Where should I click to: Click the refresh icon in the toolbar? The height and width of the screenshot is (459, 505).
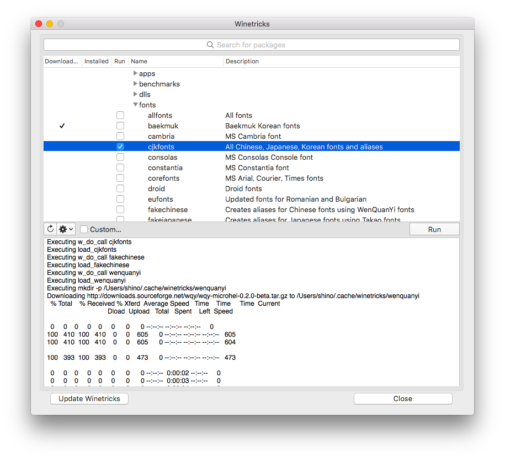50,229
